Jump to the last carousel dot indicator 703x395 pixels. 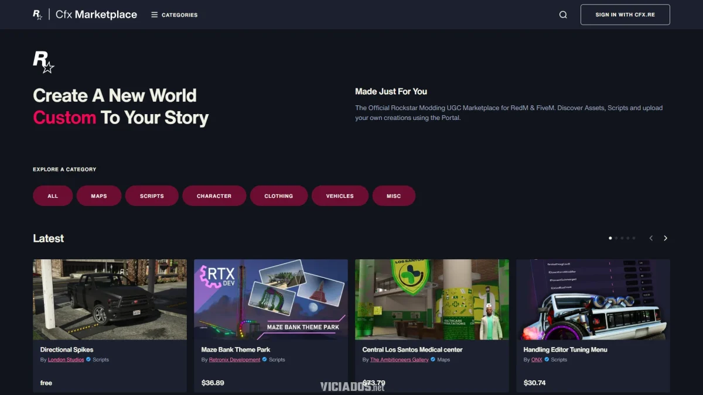pos(634,238)
